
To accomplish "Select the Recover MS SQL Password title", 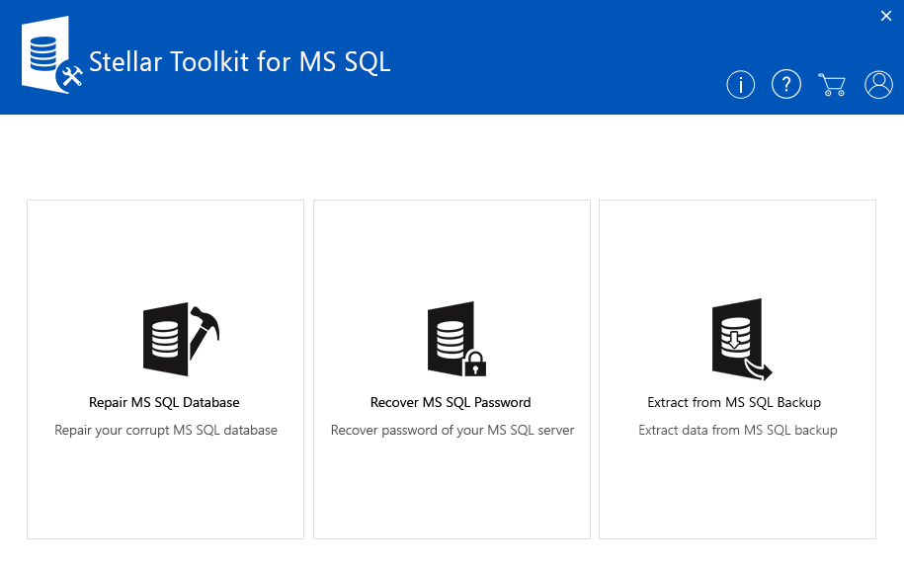I will point(451,403).
